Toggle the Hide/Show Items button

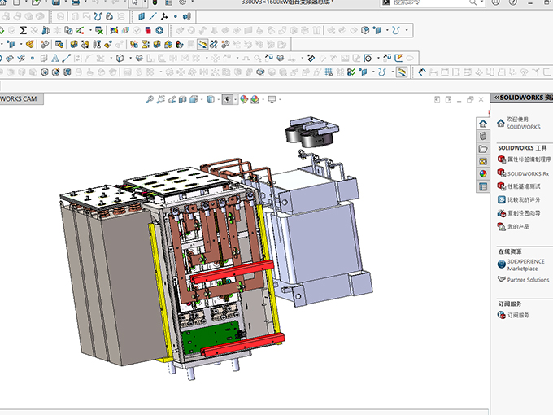229,100
